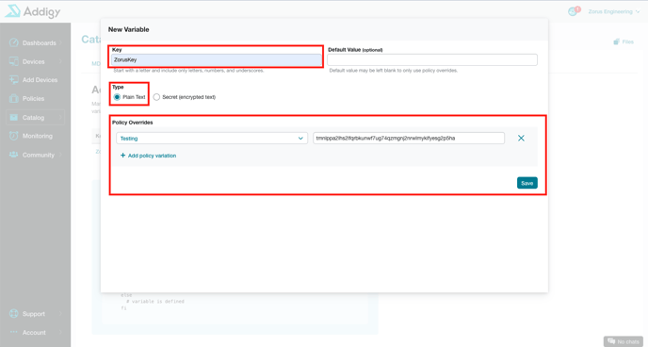The height and width of the screenshot is (347, 648).
Task: Expand the Support chevron
Action: [60, 313]
